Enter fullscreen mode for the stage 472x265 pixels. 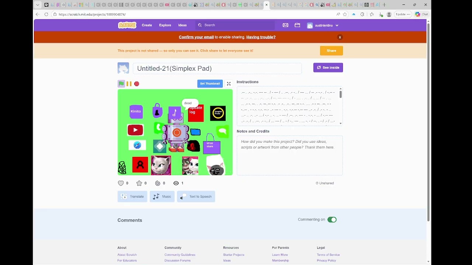[x=229, y=84]
